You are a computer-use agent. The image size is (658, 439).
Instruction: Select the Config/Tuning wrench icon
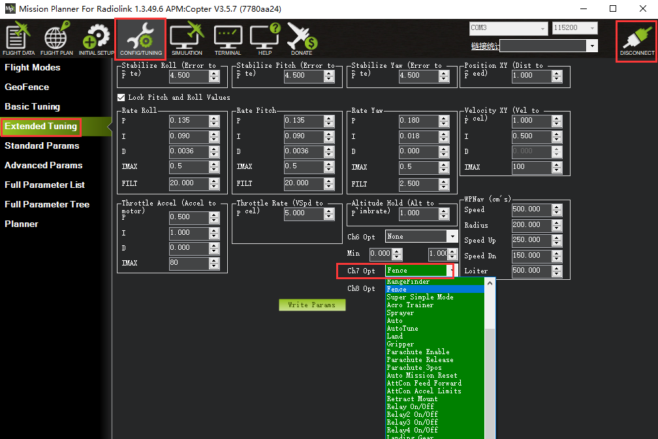[140, 39]
